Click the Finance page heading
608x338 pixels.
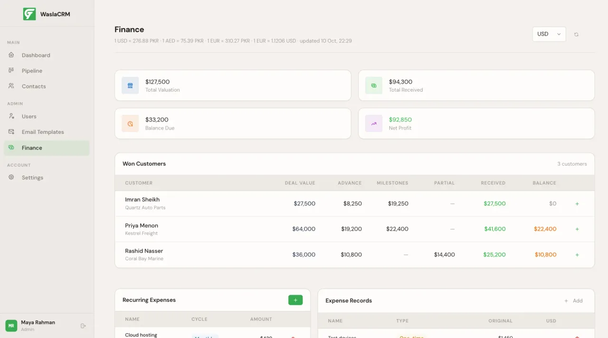pos(129,29)
